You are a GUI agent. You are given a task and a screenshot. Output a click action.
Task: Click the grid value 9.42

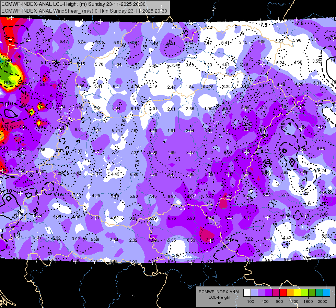pos(230,240)
